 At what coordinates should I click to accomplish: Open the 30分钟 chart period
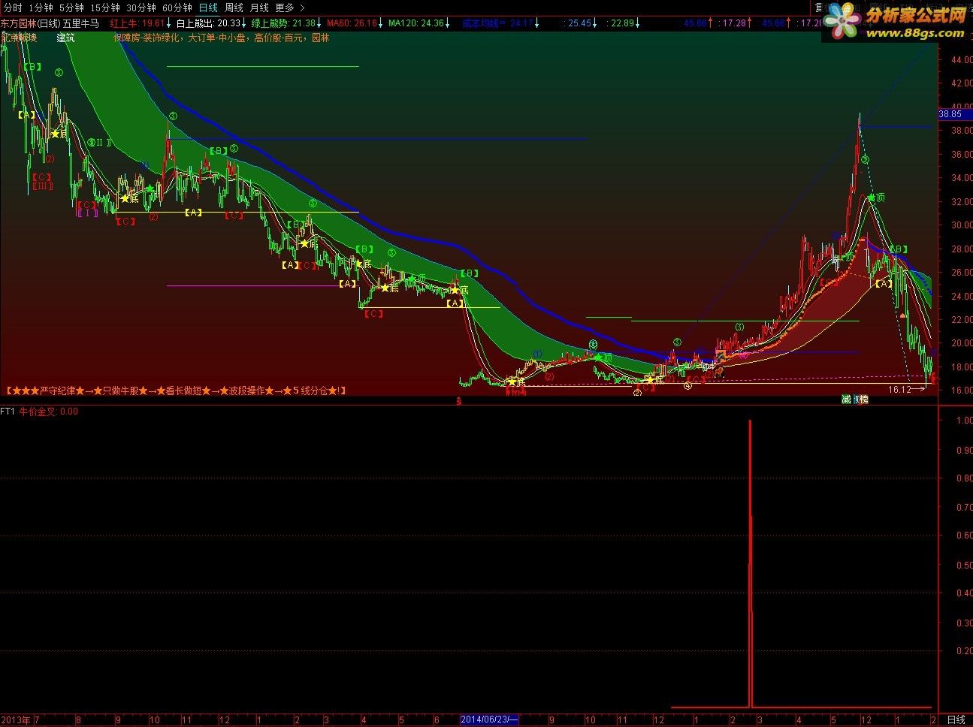point(141,8)
